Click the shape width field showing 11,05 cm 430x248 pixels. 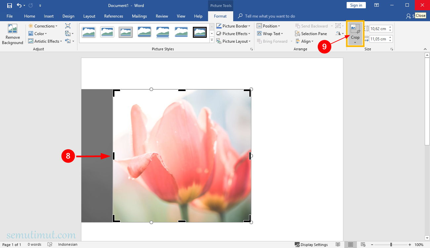[x=378, y=39]
